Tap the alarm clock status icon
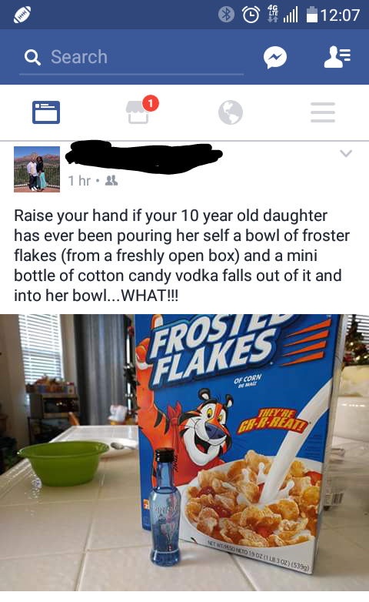The image size is (369, 602). pyautogui.click(x=251, y=15)
